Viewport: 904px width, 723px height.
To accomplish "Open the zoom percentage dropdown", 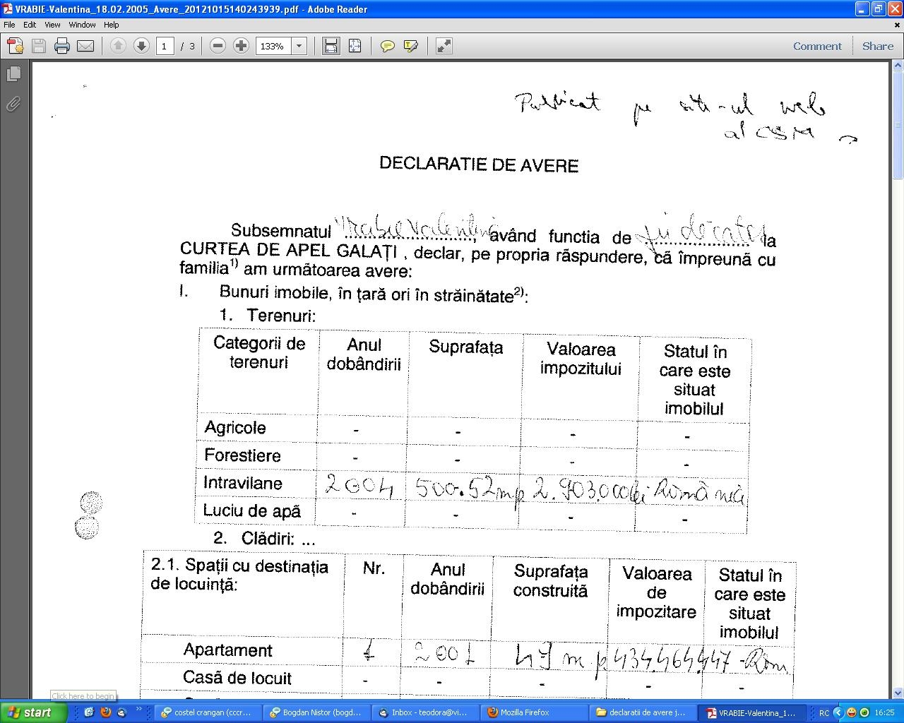I will [x=299, y=47].
